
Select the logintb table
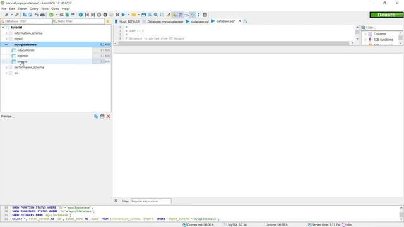click(x=23, y=56)
